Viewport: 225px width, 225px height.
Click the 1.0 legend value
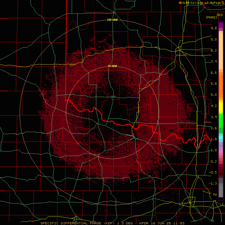(x=214, y=150)
